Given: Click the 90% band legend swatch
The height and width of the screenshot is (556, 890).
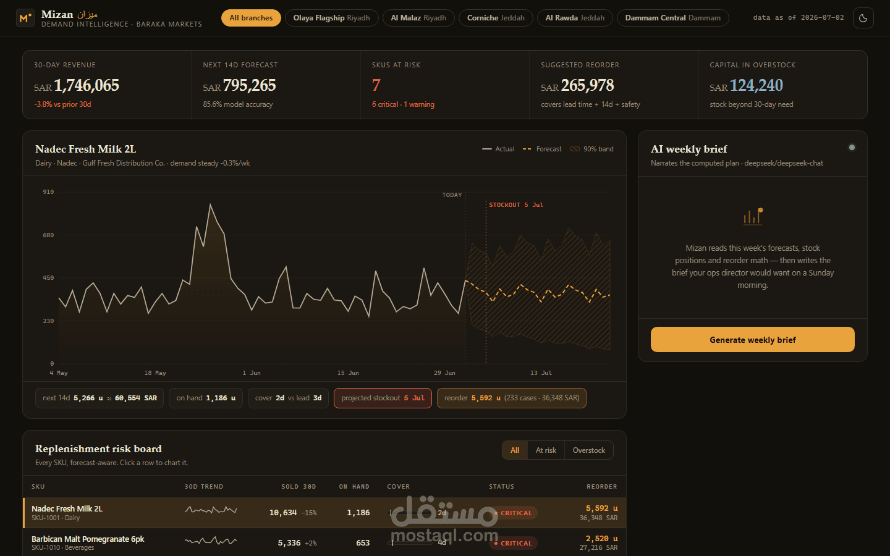Looking at the screenshot, I should point(575,149).
